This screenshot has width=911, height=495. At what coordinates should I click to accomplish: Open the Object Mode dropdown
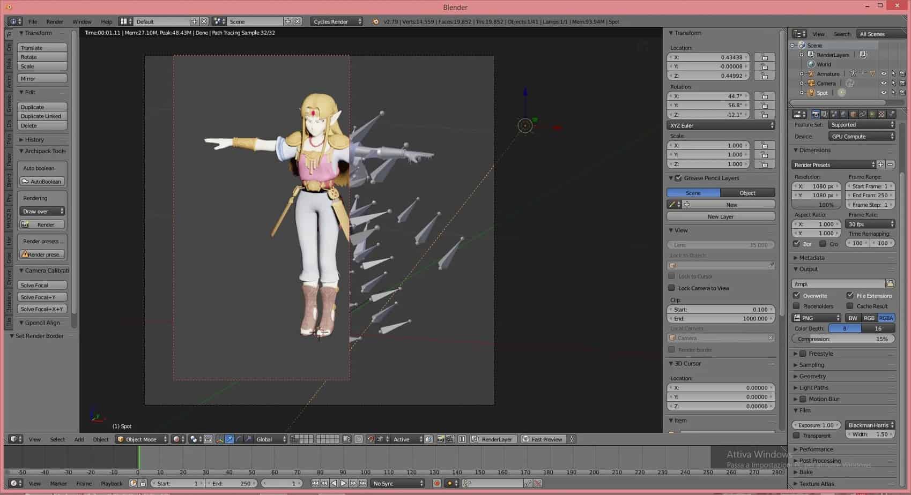[x=142, y=439]
